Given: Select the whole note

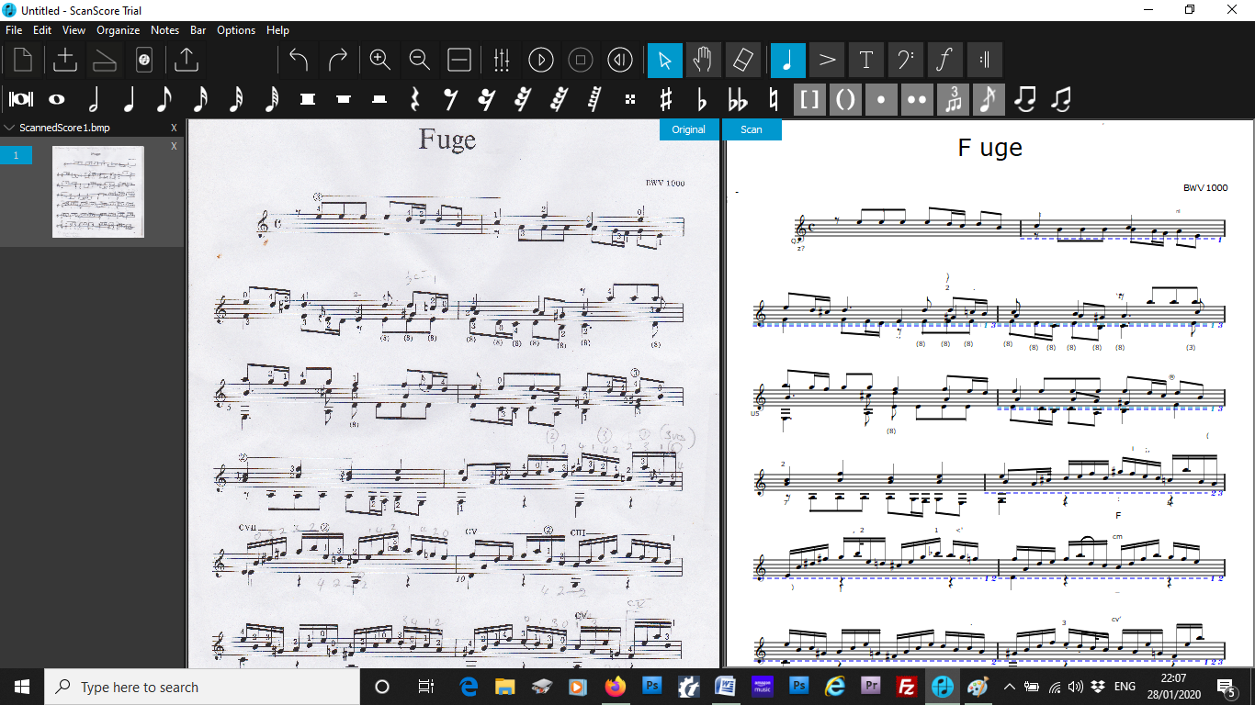Looking at the screenshot, I should pyautogui.click(x=57, y=99).
